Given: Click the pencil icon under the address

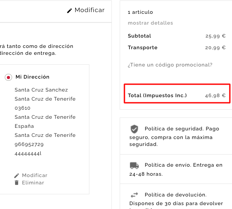Looking at the screenshot, I should coord(16,176).
